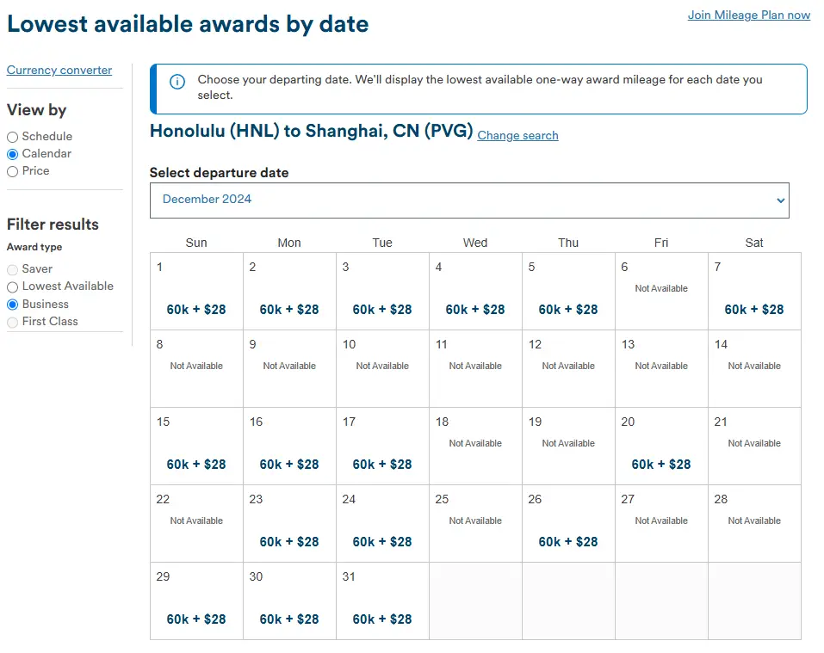Open the Currency converter link
Image resolution: width=824 pixels, height=653 pixels.
pos(59,71)
